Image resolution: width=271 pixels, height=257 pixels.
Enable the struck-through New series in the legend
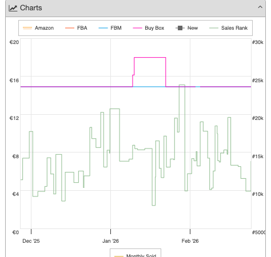(186, 28)
